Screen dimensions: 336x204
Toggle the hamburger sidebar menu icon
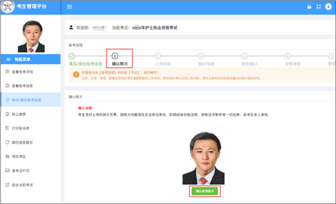69,7
